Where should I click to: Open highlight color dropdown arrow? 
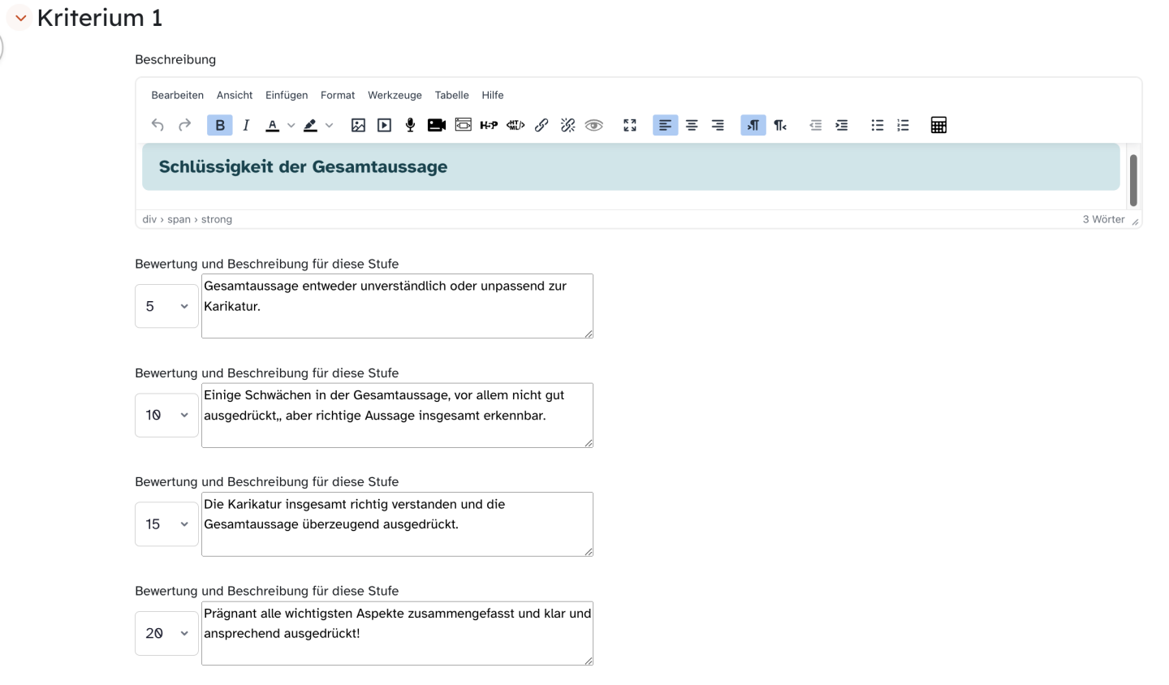329,125
